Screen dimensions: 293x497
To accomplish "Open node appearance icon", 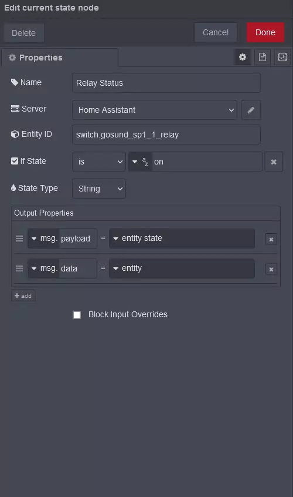I will point(282,57).
